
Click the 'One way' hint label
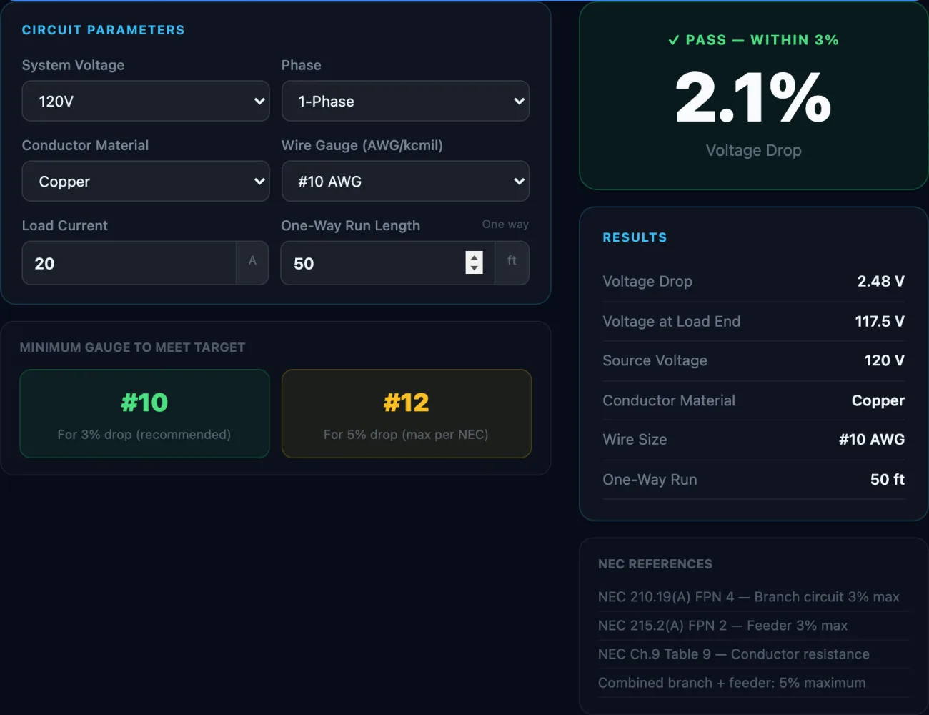(505, 224)
